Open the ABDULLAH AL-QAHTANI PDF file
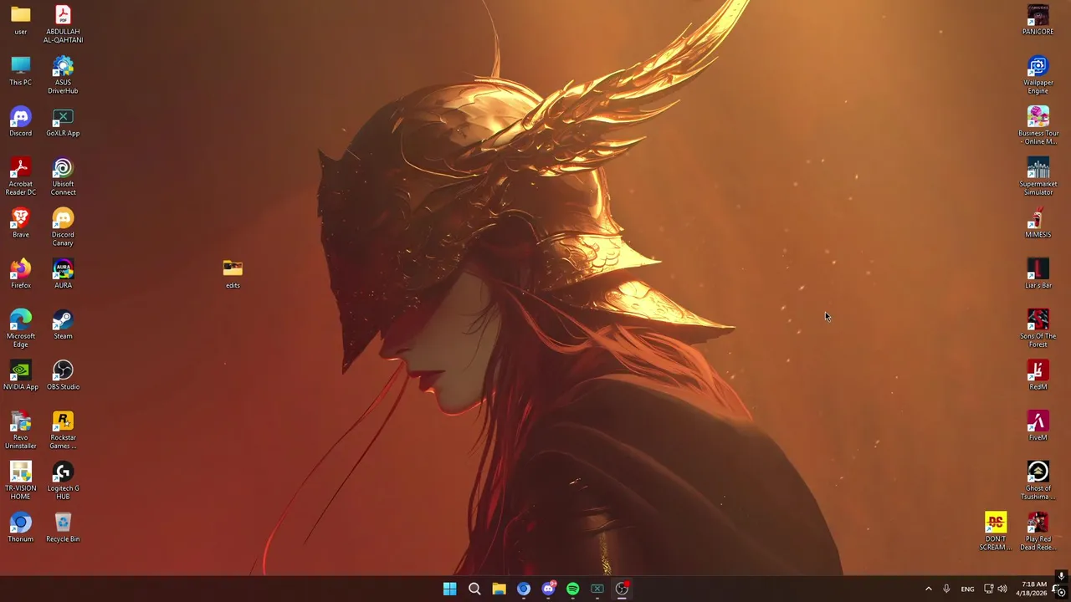Screen dimensions: 1071x602 tap(63, 24)
